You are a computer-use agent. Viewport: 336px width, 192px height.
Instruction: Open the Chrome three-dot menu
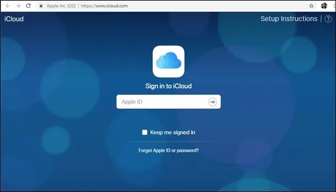coord(334,6)
